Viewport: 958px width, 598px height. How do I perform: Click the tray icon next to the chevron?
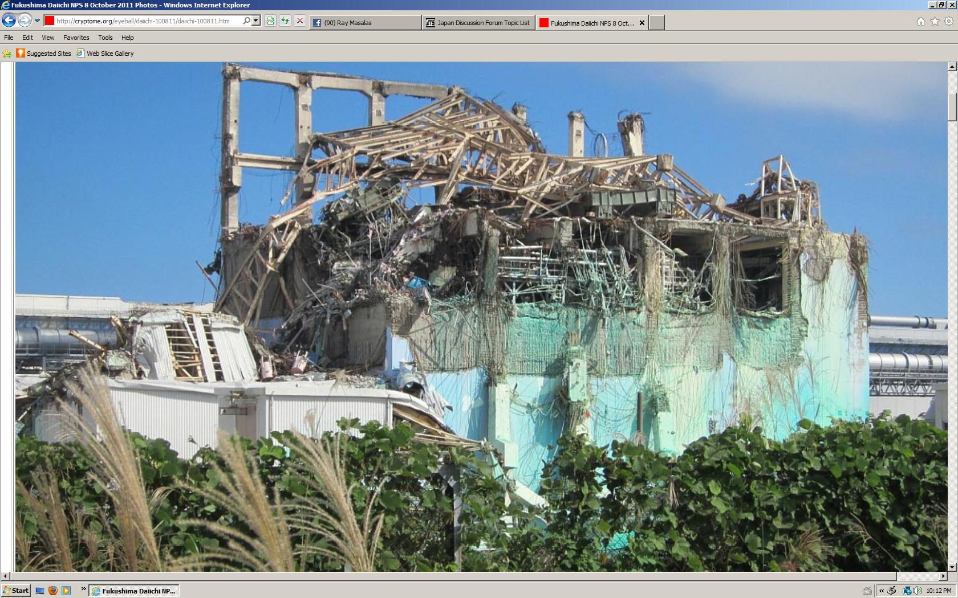click(892, 591)
